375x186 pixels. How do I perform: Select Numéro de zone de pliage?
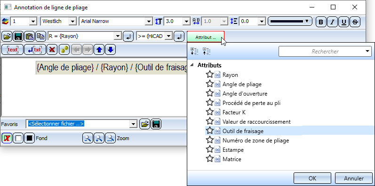(x=255, y=141)
